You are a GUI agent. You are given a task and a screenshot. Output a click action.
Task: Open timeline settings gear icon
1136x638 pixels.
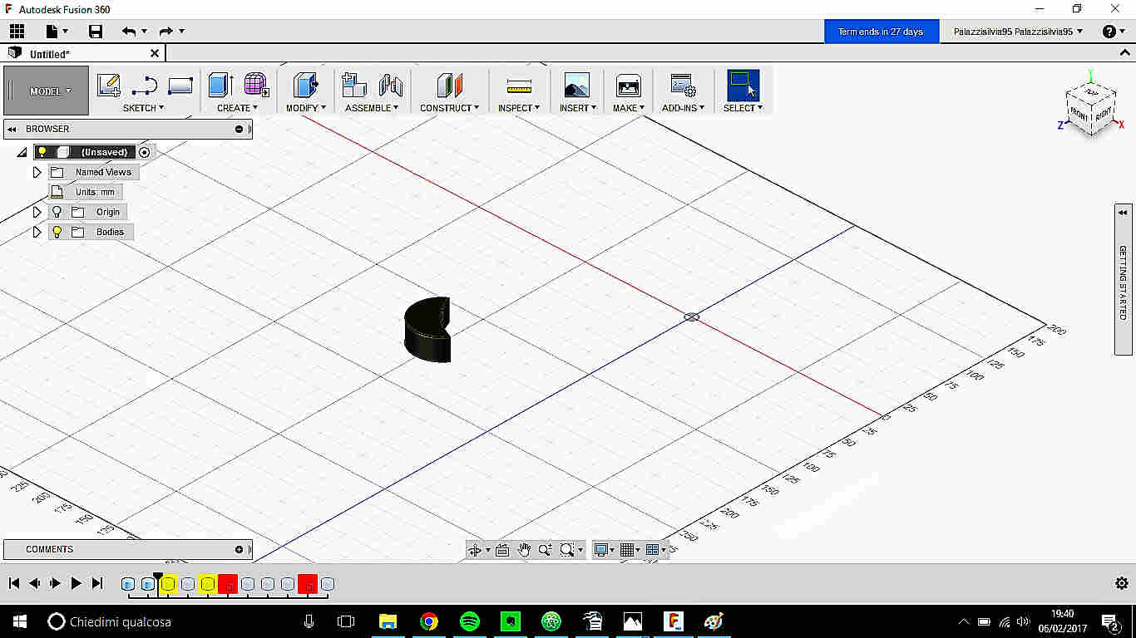click(1121, 583)
